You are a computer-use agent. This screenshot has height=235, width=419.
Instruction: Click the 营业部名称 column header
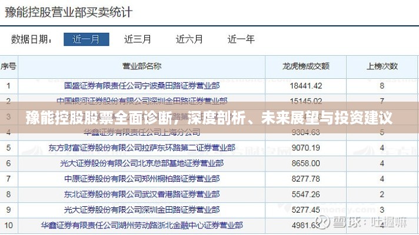click(142, 66)
